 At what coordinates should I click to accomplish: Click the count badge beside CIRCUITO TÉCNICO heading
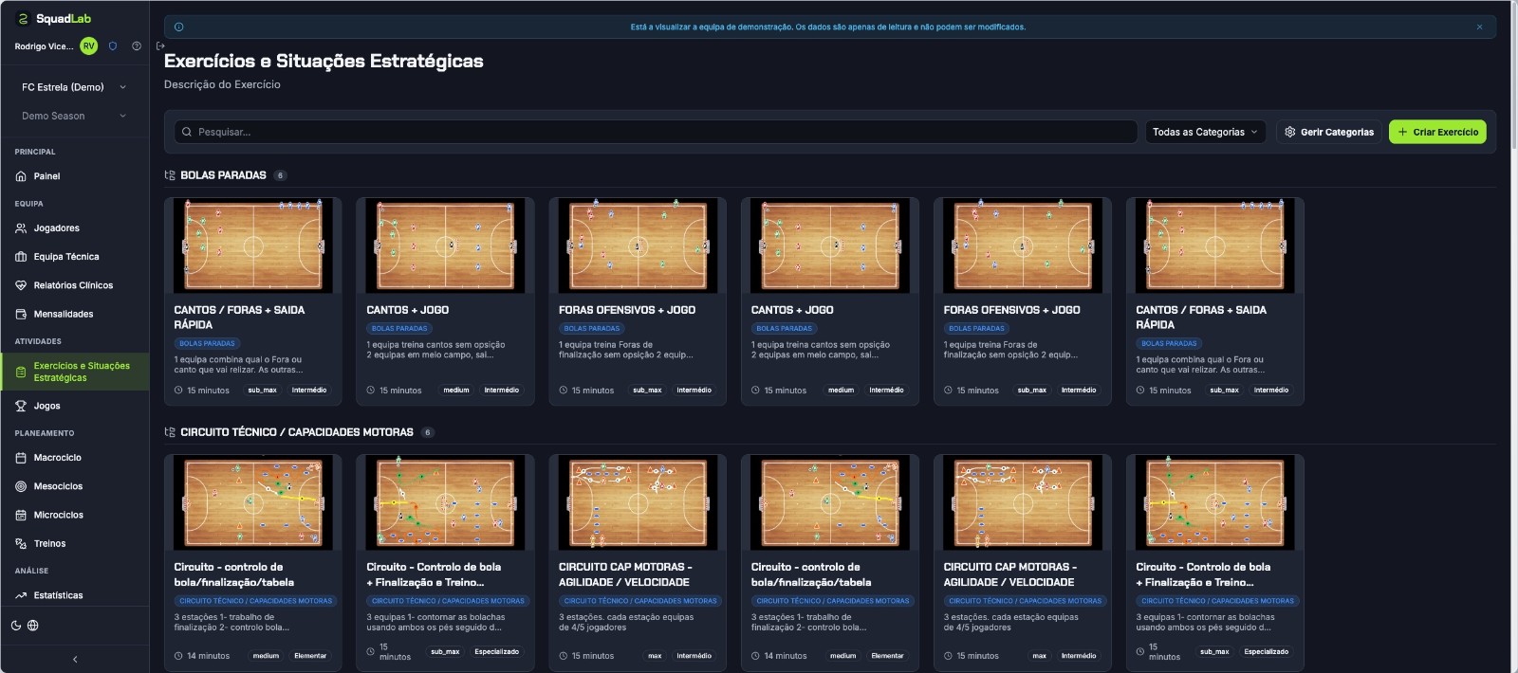point(428,432)
